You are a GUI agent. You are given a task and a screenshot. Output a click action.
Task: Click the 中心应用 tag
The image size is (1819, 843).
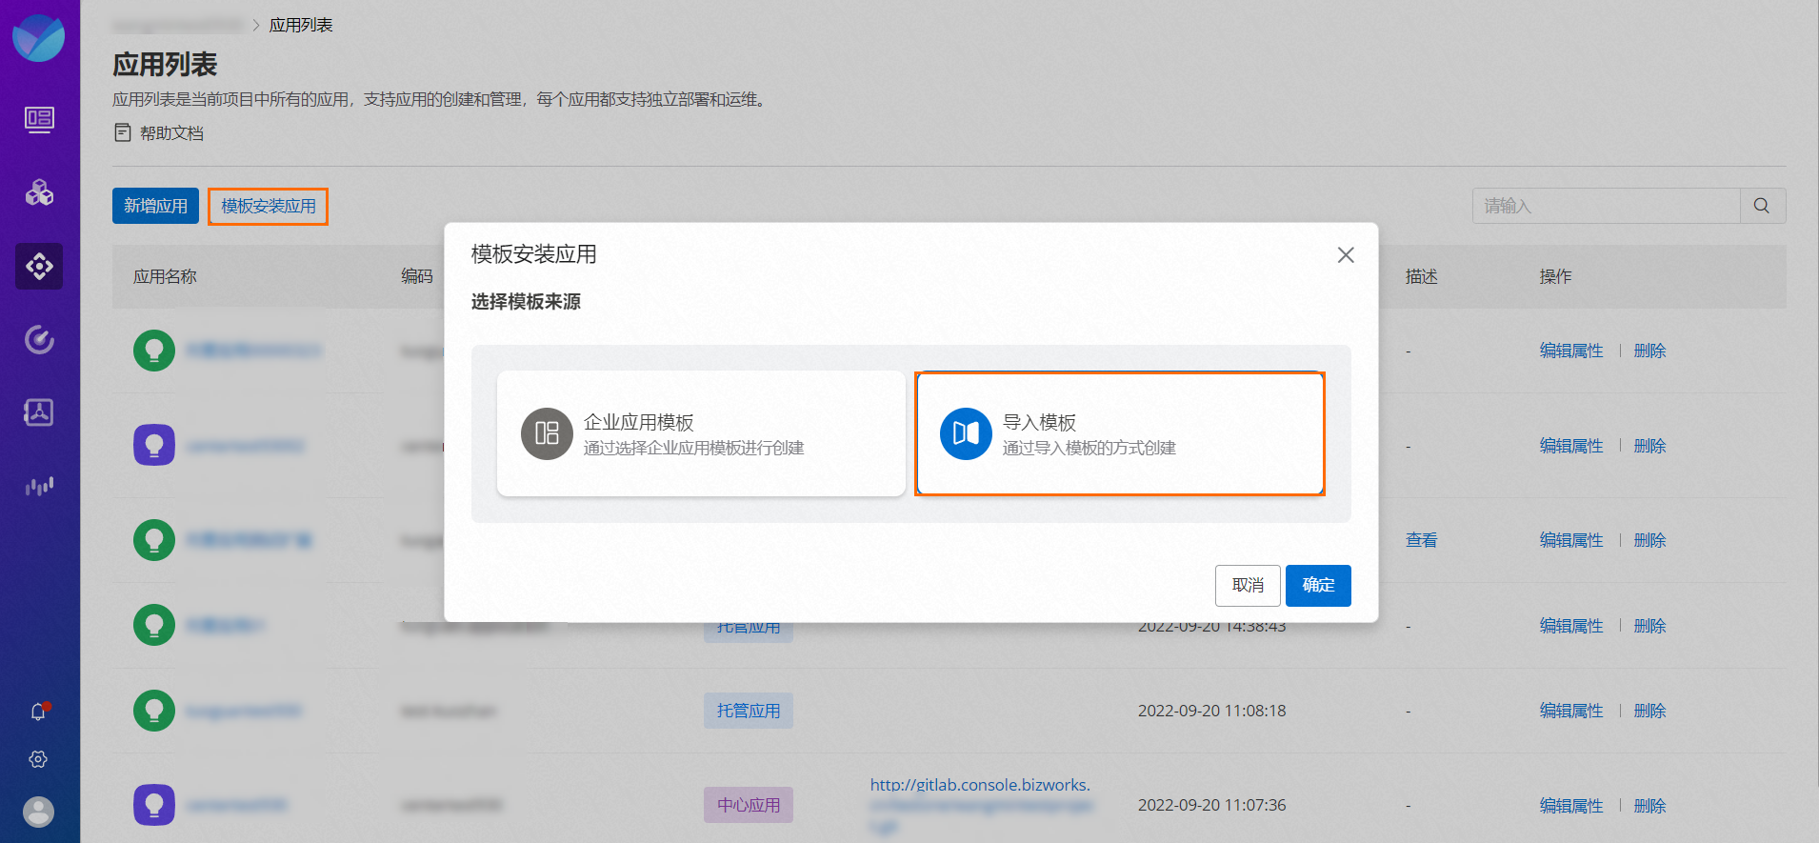[749, 805]
